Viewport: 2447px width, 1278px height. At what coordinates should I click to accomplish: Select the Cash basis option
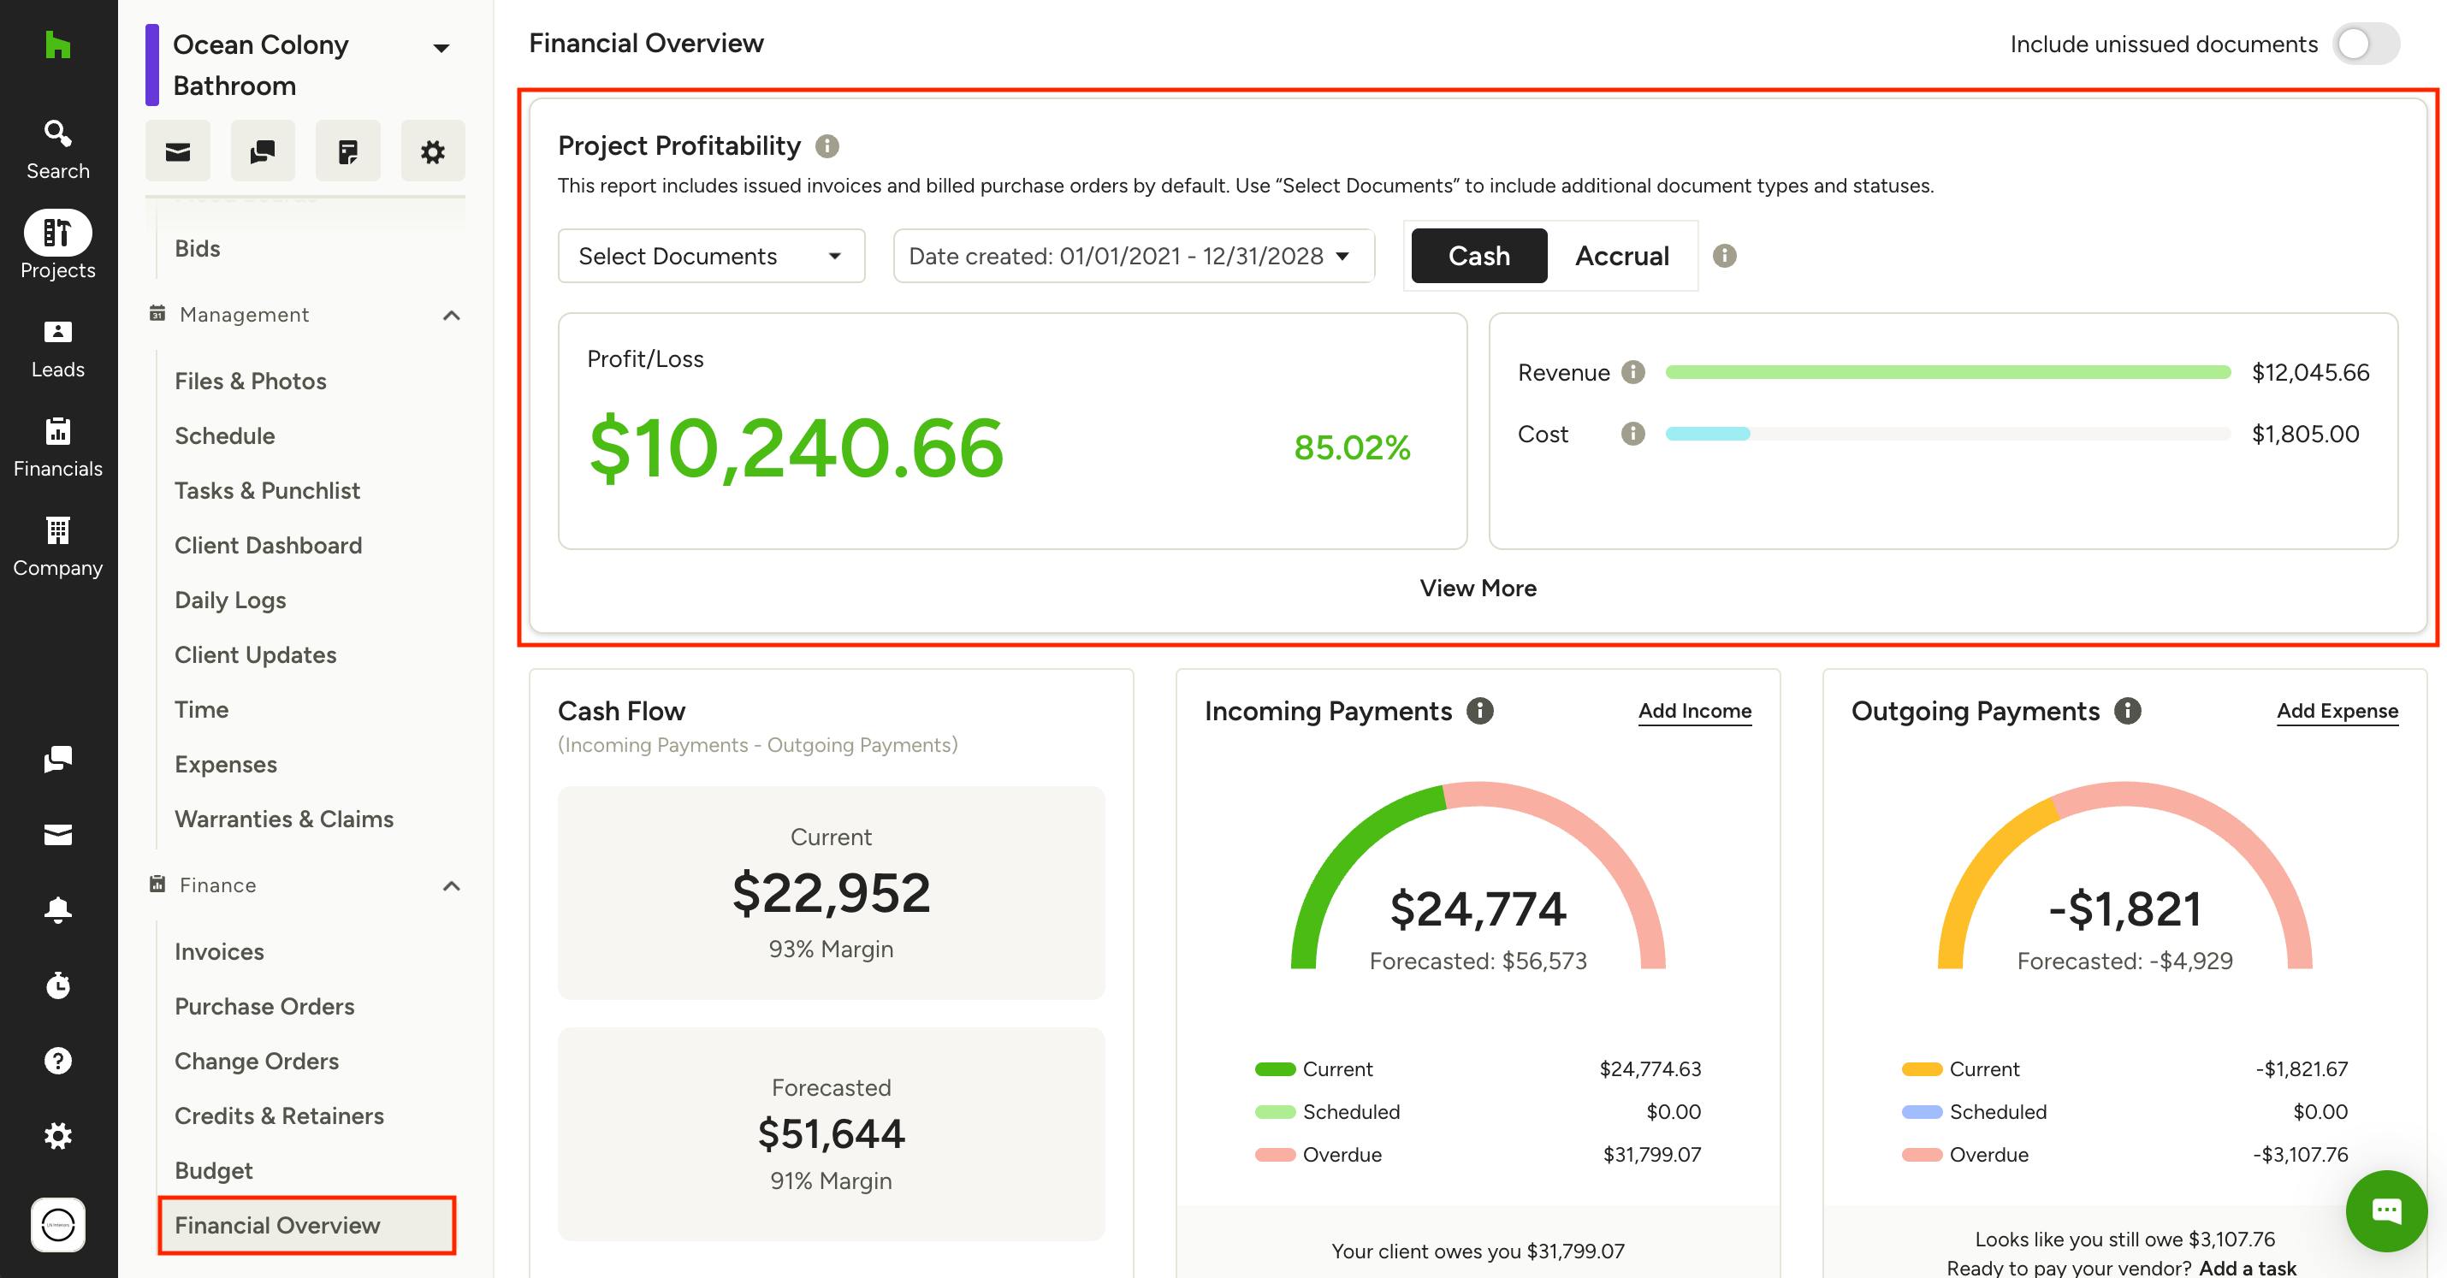pyautogui.click(x=1479, y=256)
